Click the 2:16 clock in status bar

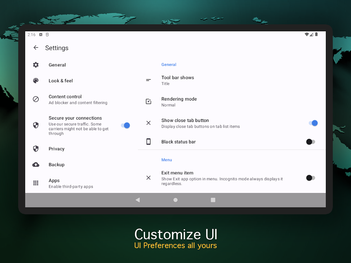pyautogui.click(x=32, y=35)
